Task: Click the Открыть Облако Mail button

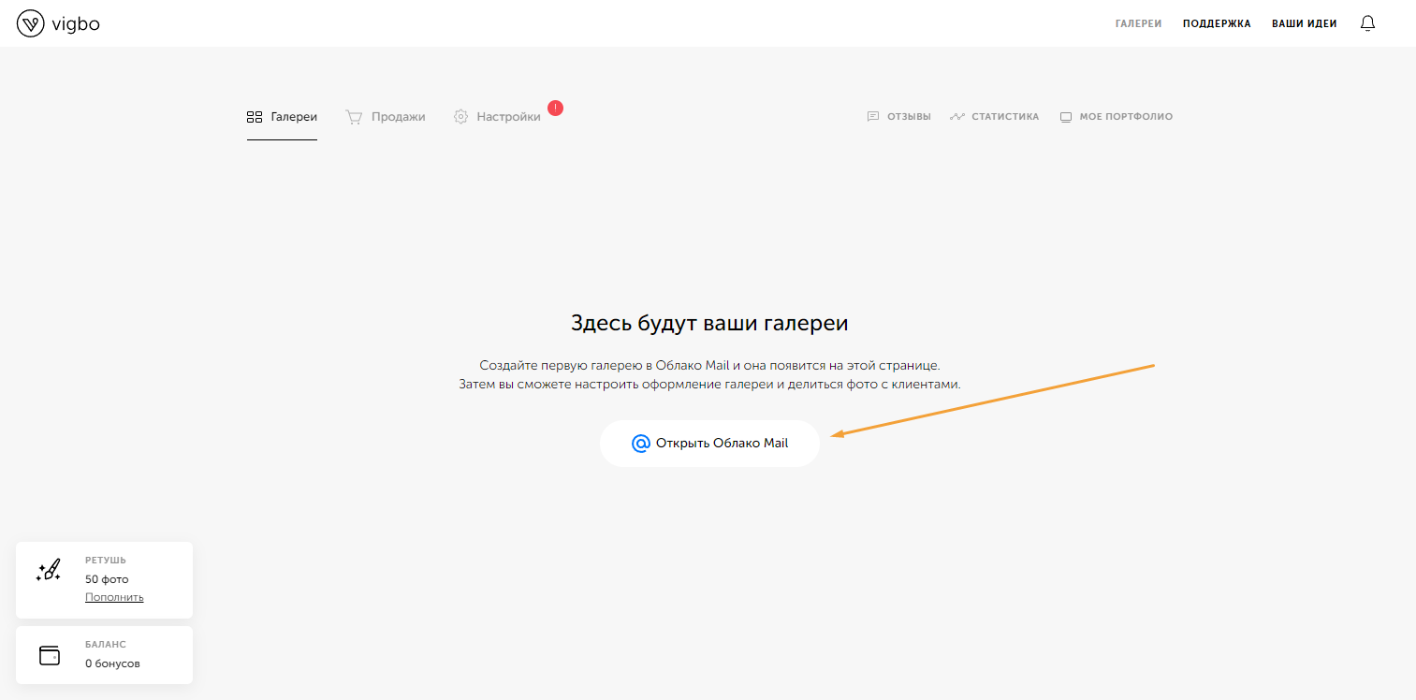Action: pyautogui.click(x=709, y=444)
